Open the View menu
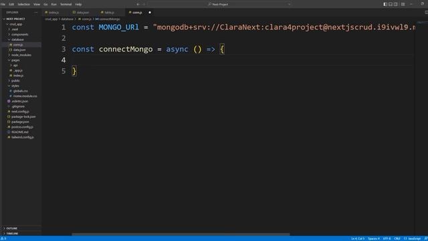The image size is (428, 241). 37,5
